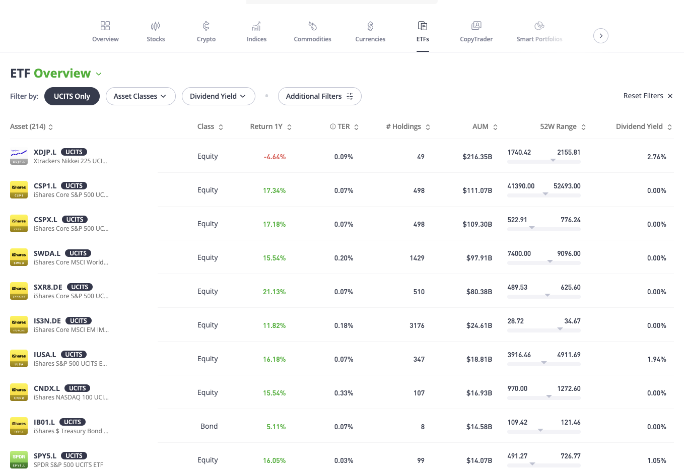Click the info icon next to TER

(x=333, y=126)
